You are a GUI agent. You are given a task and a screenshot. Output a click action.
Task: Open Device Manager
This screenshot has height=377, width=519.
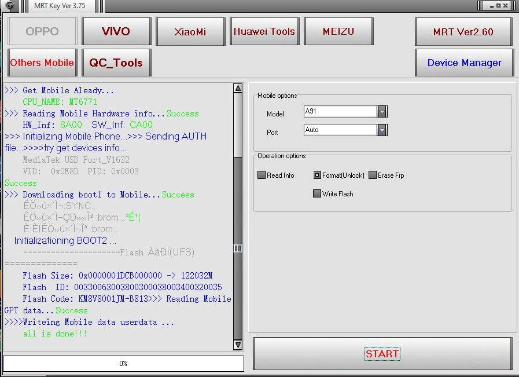pyautogui.click(x=464, y=63)
